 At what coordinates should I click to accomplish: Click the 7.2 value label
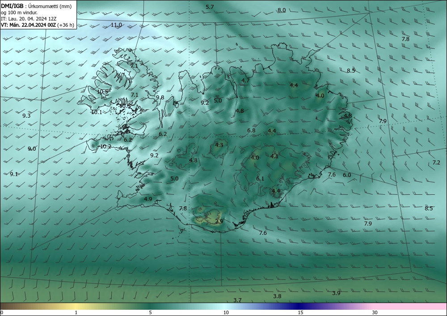pos(436,163)
